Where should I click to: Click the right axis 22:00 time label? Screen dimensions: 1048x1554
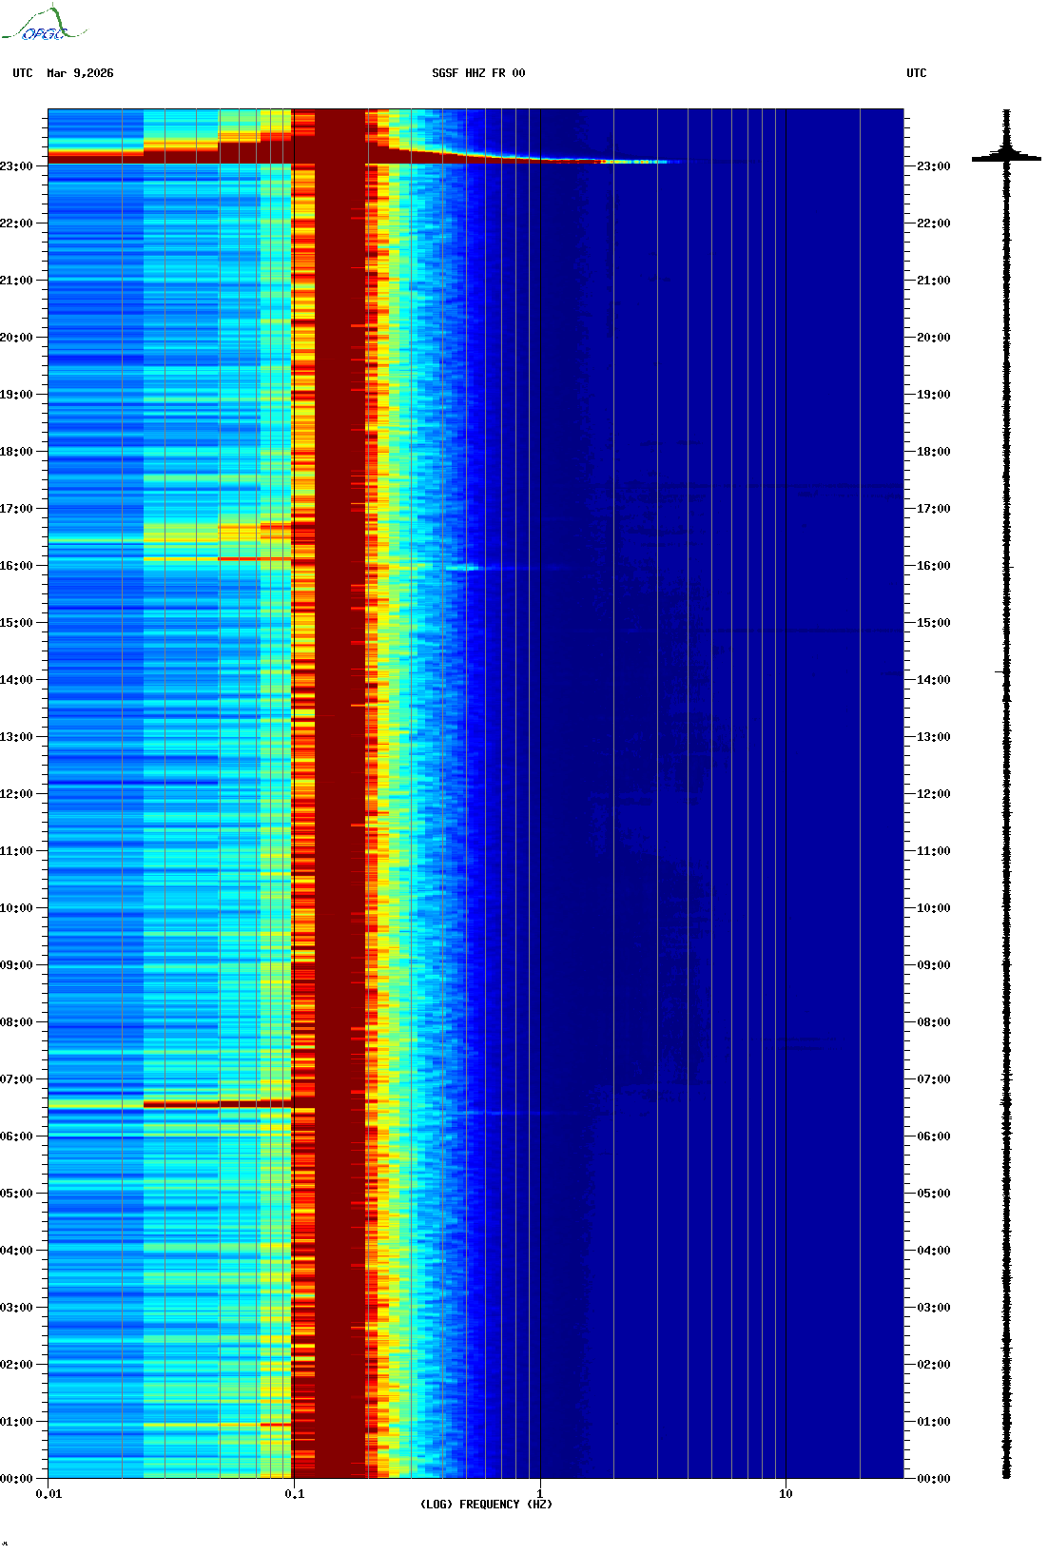(934, 223)
